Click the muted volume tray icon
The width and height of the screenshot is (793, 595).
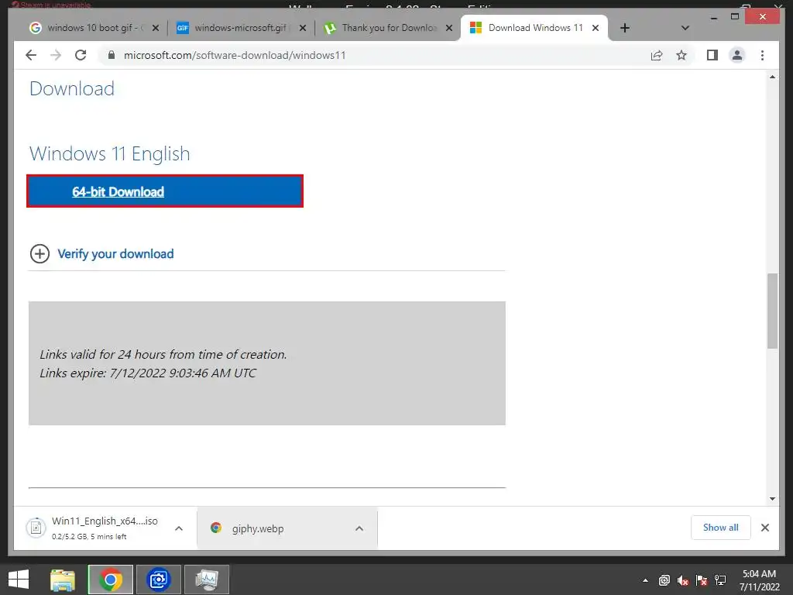click(683, 580)
